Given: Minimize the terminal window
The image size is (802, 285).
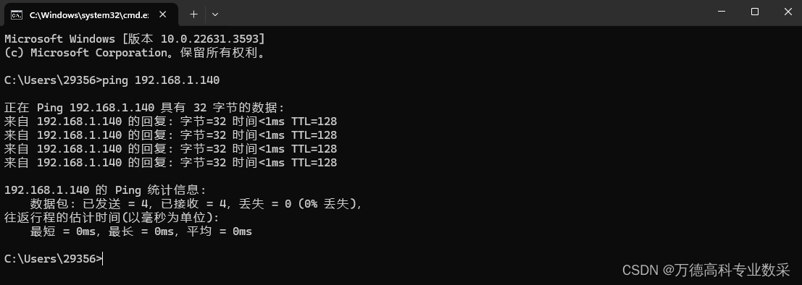Looking at the screenshot, I should pos(721,12).
